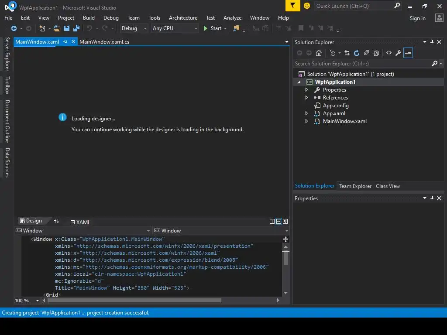447x335 pixels.
Task: Open the Document Outline side tab
Action: click(7, 121)
